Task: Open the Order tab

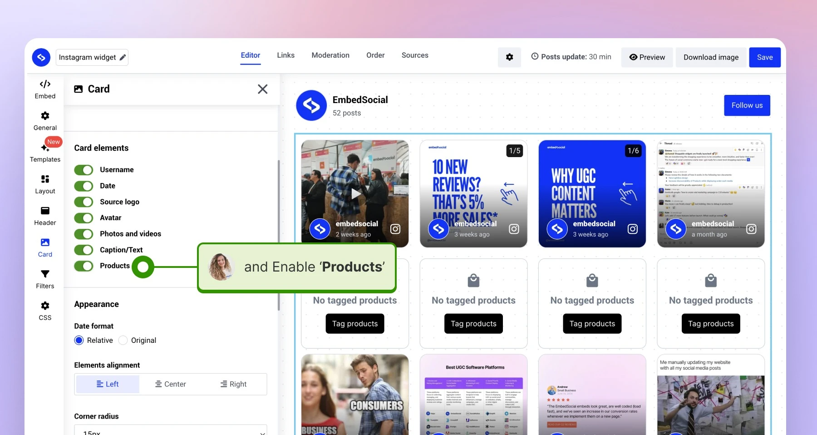Action: (375, 55)
